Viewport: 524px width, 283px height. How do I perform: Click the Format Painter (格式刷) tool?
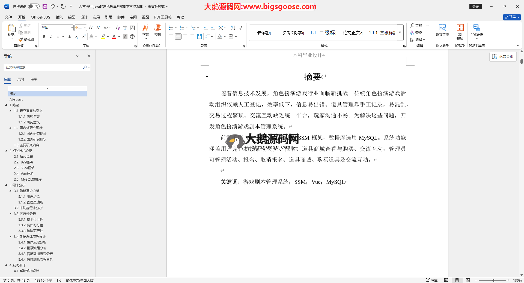tap(26, 40)
